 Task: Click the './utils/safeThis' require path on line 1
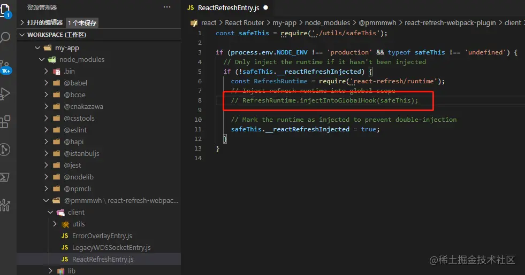click(x=347, y=33)
